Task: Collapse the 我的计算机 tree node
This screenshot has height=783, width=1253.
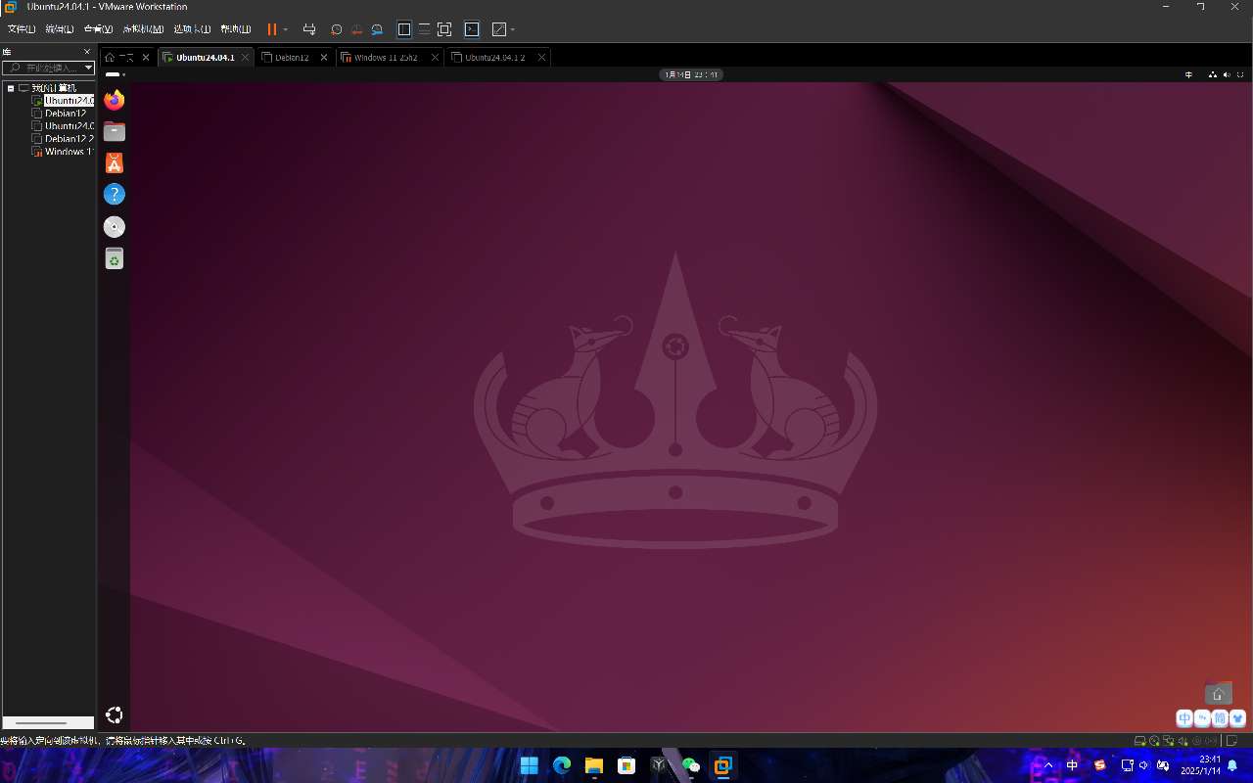Action: pos(10,88)
